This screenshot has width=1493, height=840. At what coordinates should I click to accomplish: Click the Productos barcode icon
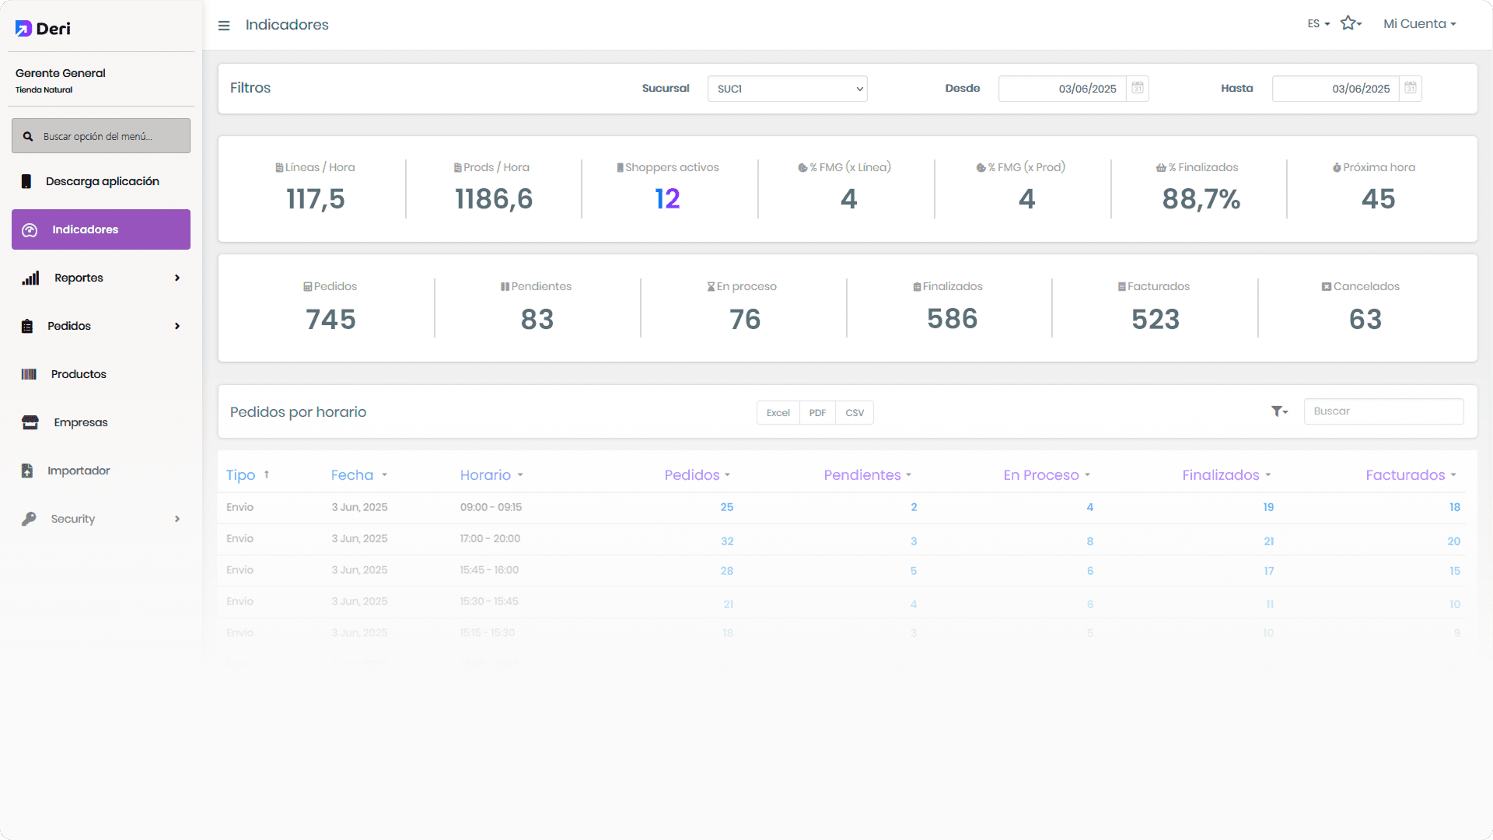point(29,374)
